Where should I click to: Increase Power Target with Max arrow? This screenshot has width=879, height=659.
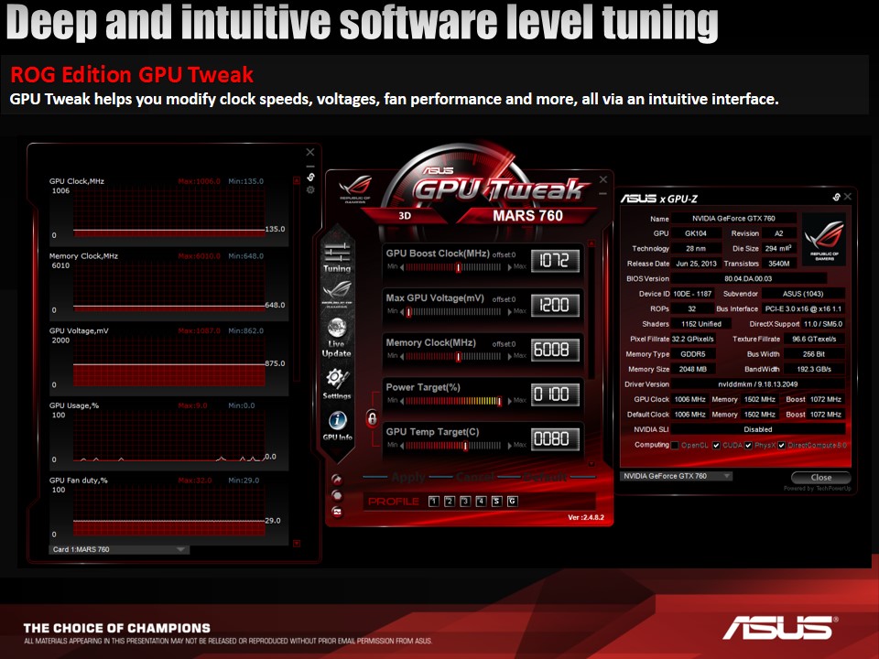[x=510, y=401]
